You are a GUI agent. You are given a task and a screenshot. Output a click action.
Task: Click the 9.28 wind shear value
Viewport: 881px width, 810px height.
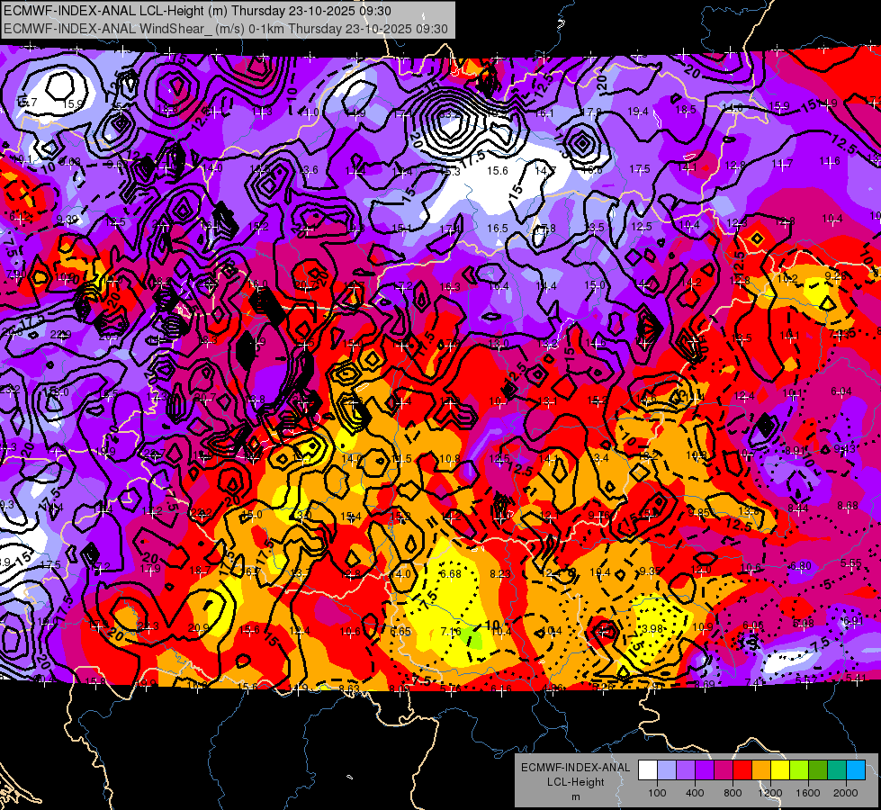[835, 275]
